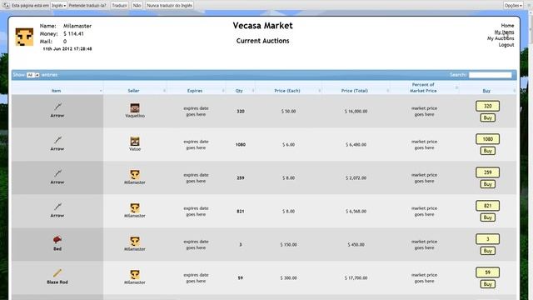This screenshot has width=533, height=300.
Task: Click Arrow item icon in the 821 quantity row
Action: click(57, 207)
